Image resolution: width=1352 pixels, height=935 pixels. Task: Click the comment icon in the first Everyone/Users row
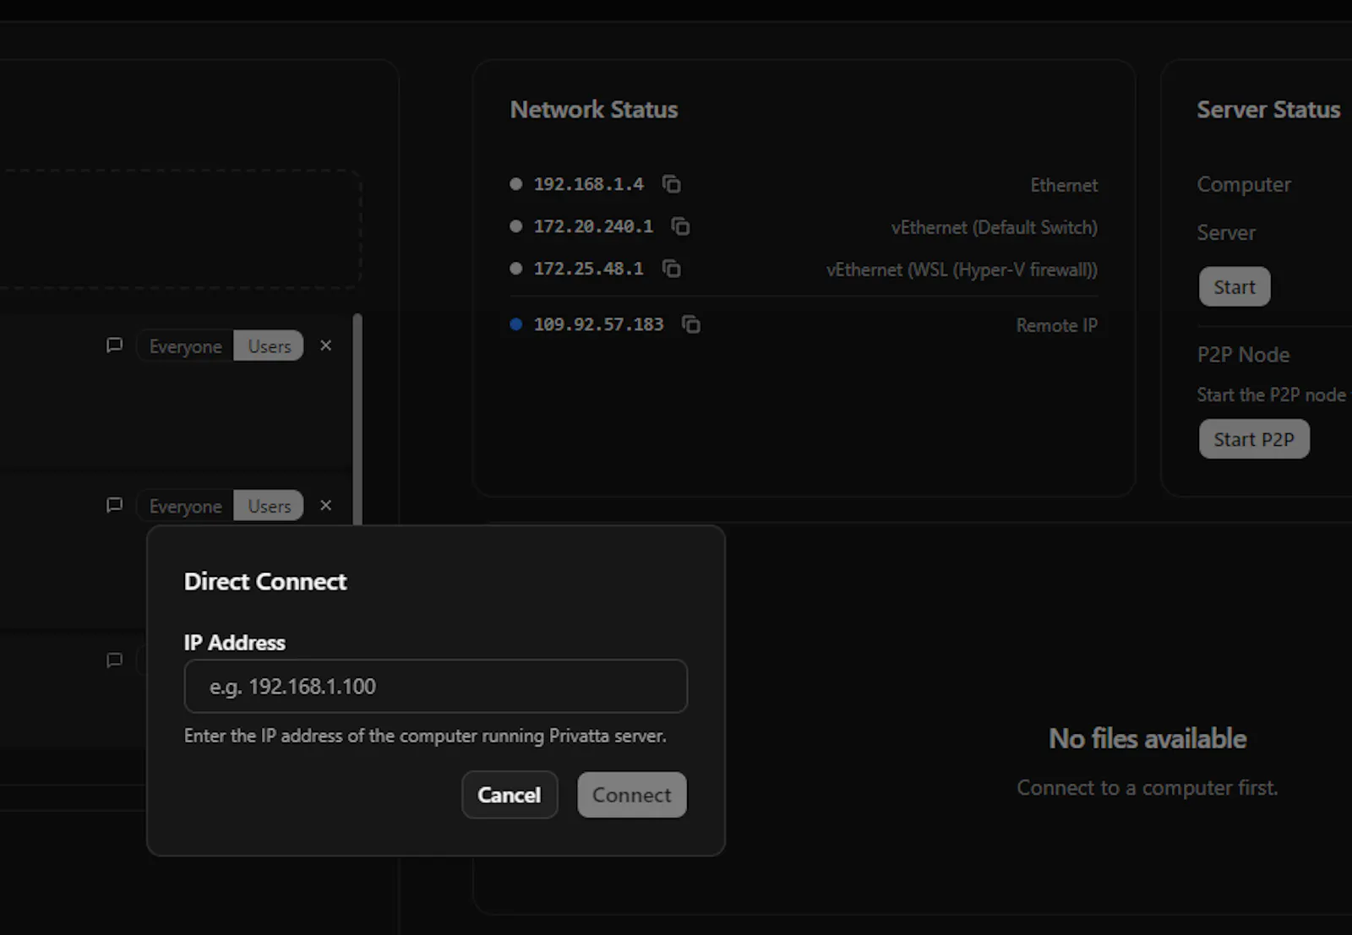point(114,345)
